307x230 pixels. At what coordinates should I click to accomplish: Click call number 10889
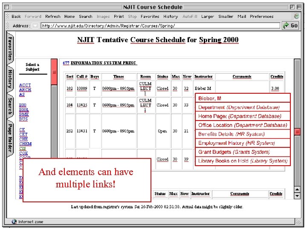coord(82,89)
